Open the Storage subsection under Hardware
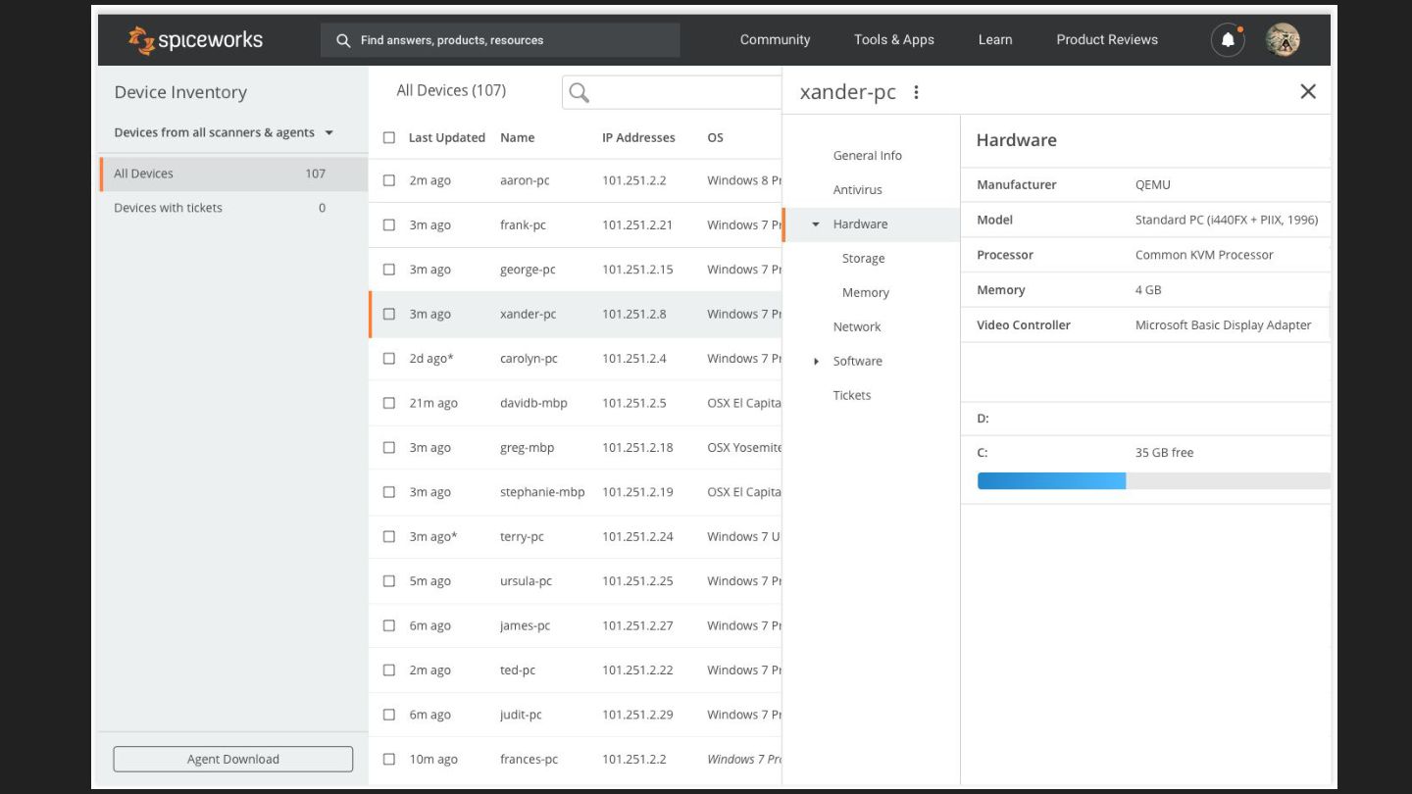The width and height of the screenshot is (1412, 794). (x=863, y=259)
